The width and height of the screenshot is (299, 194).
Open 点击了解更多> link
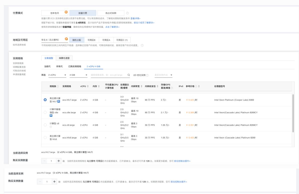click(112, 27)
